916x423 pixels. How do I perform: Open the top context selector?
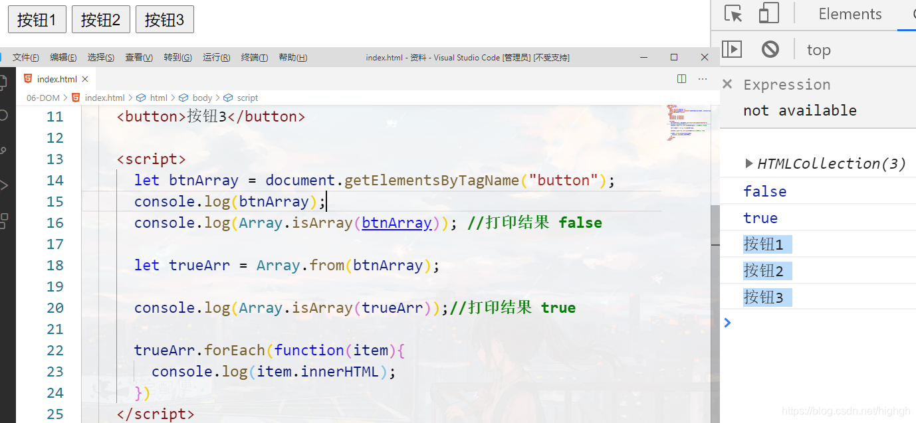tap(818, 50)
